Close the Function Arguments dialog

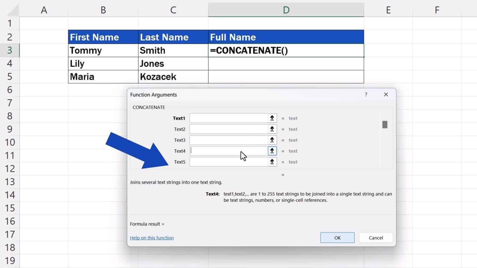click(x=386, y=95)
